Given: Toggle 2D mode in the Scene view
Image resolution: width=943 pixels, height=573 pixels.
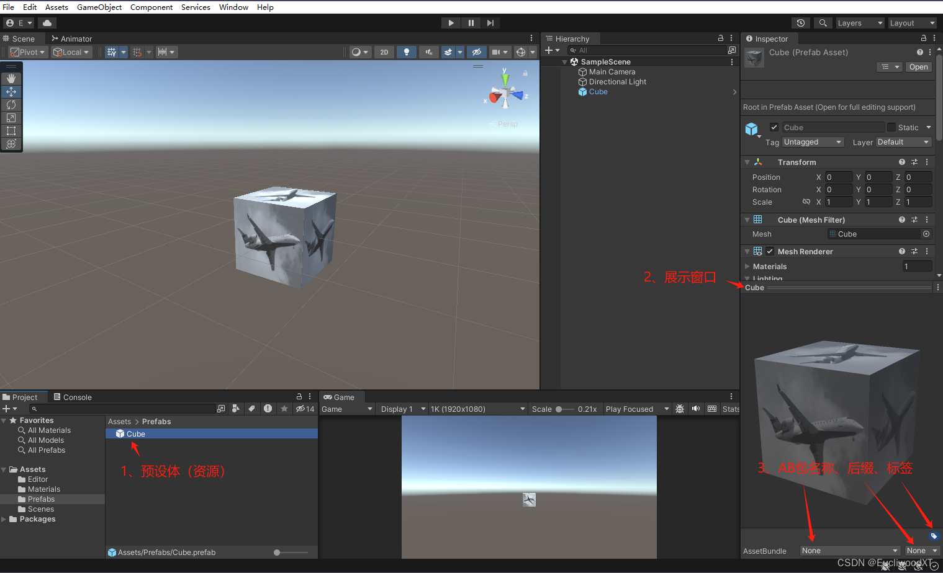Looking at the screenshot, I should [x=384, y=51].
